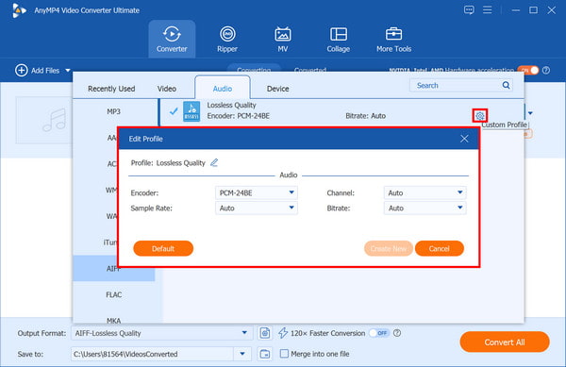Screen dimensions: 566x367
Task: Select AIFF in format list
Action: pyautogui.click(x=114, y=268)
